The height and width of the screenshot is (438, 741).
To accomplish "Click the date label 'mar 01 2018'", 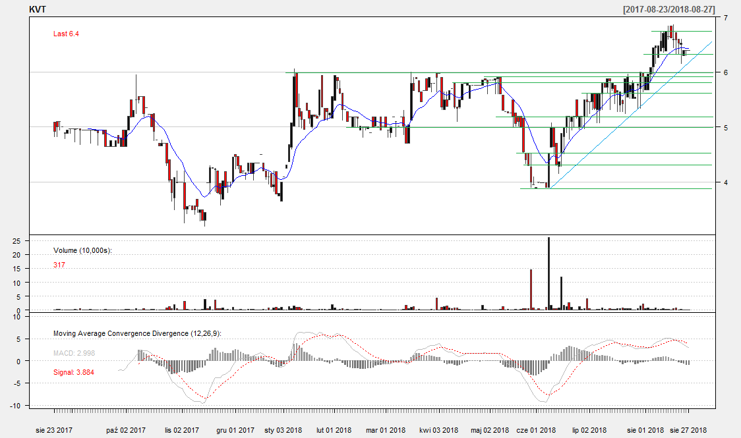I will pos(386,430).
